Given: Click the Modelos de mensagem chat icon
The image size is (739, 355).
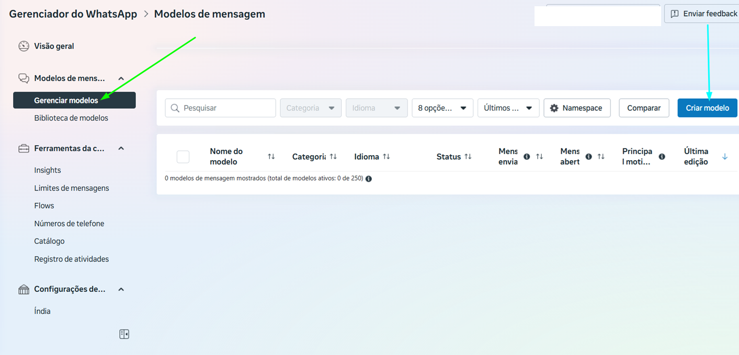Looking at the screenshot, I should click(24, 78).
